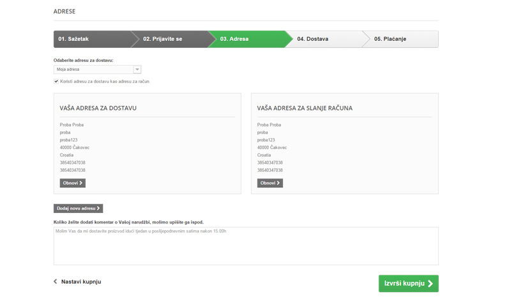Click the chevron icon in Dodaj novu adresu
511x301 pixels.
tap(98, 208)
